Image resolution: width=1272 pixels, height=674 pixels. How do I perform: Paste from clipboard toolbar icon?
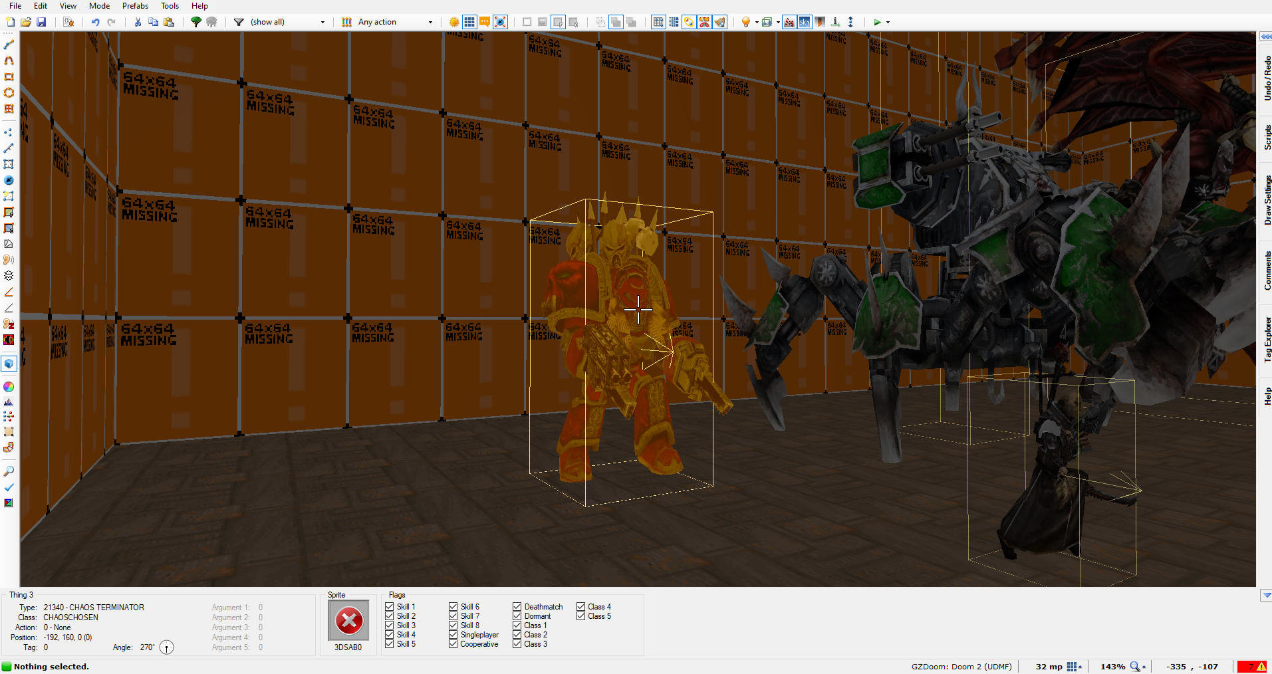coord(169,22)
